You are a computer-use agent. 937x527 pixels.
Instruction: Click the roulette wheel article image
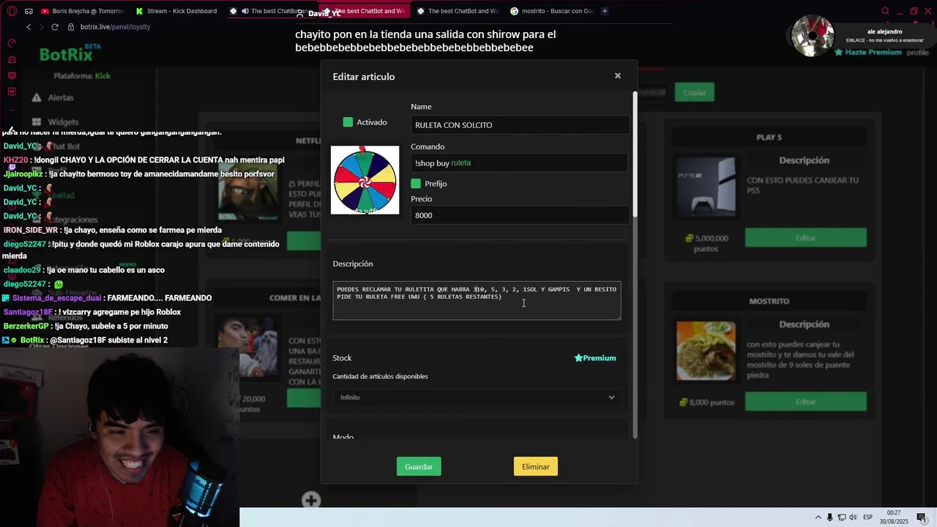365,180
